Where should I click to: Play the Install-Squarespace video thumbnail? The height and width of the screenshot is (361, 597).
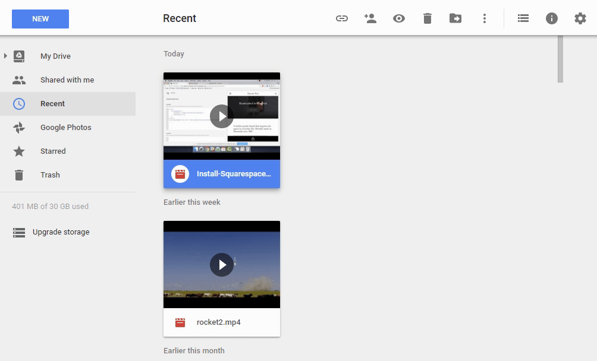pyautogui.click(x=222, y=116)
